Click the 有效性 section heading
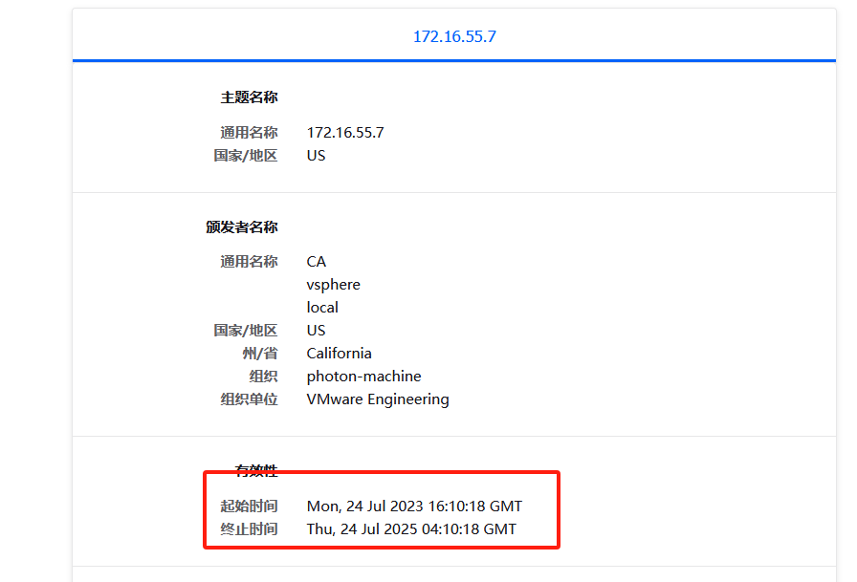The height and width of the screenshot is (582, 857). pos(256,470)
